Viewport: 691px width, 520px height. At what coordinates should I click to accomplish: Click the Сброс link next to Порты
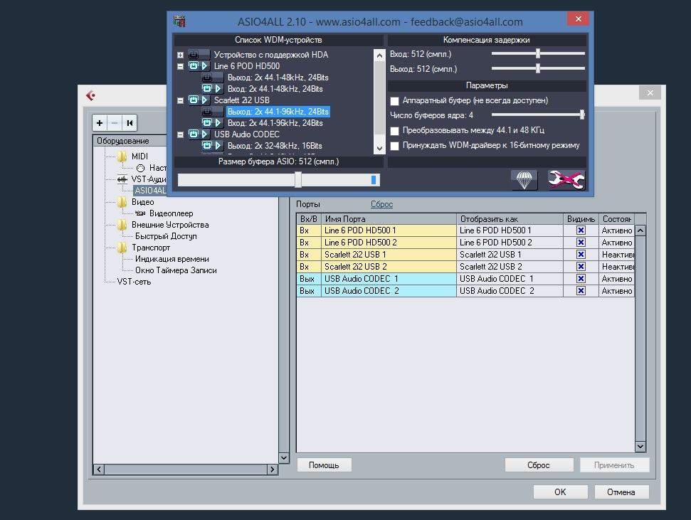pos(381,204)
